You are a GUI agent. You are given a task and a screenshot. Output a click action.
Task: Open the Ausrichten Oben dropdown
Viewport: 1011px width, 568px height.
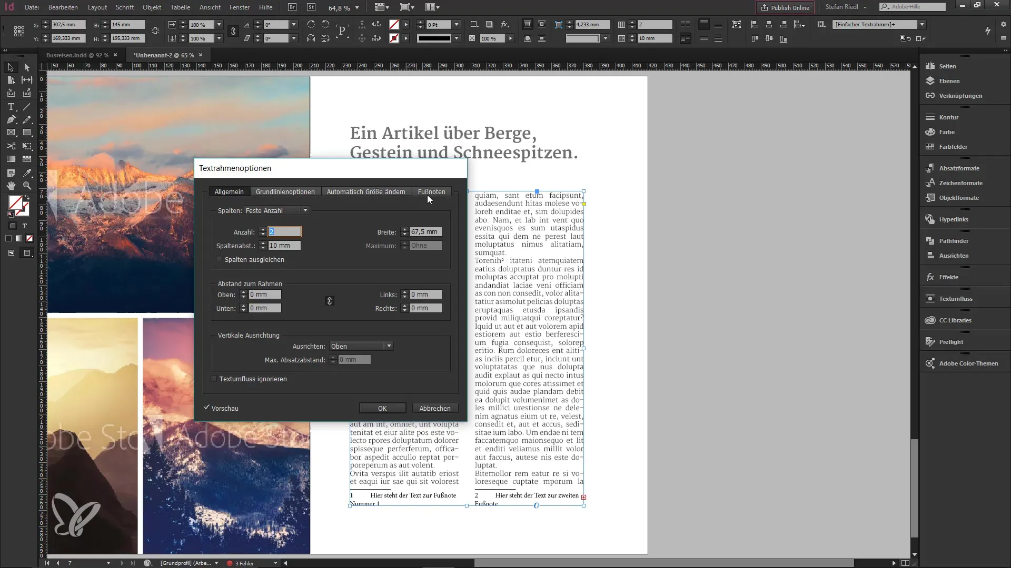pyautogui.click(x=361, y=346)
